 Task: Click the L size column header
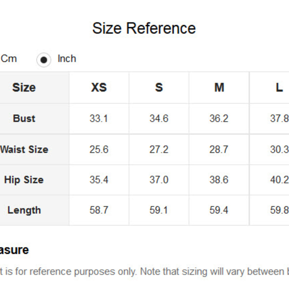coord(279,87)
